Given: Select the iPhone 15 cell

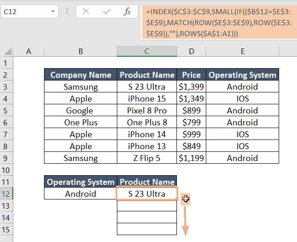Looking at the screenshot, I should tap(147, 99).
